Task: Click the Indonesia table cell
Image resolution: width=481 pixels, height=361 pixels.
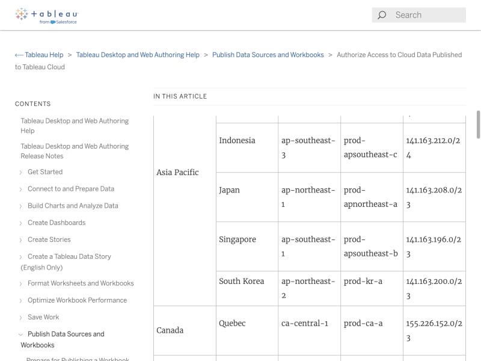Action: pyautogui.click(x=247, y=147)
